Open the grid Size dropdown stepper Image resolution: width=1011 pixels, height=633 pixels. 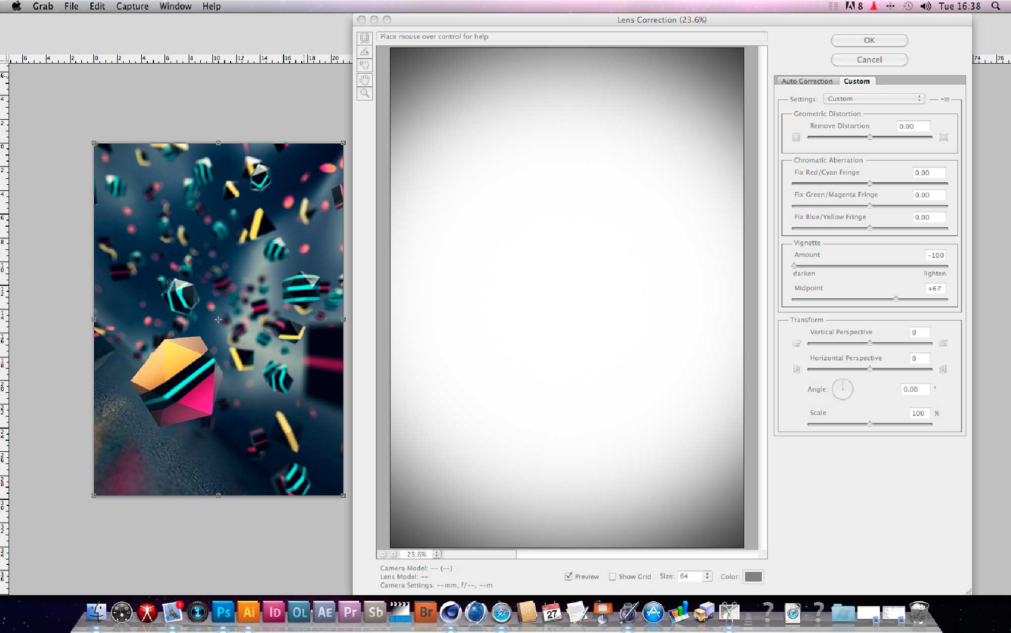(707, 576)
